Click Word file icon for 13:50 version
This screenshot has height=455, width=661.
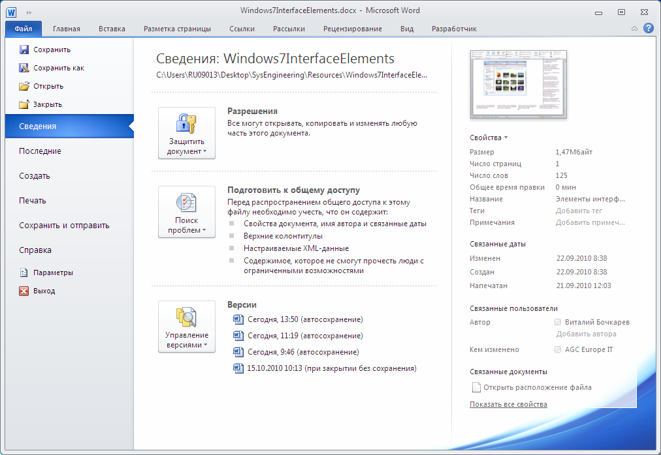(238, 319)
